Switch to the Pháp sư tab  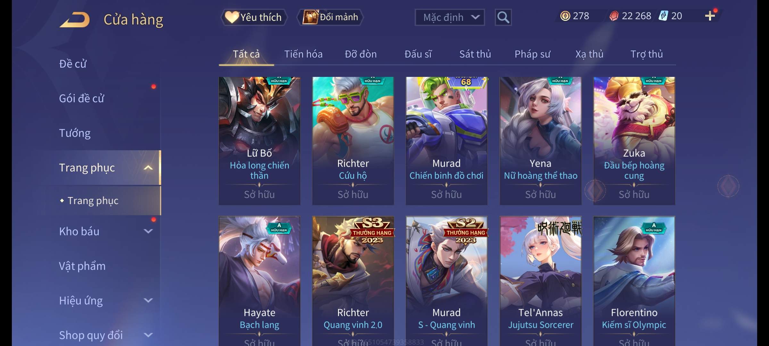pyautogui.click(x=532, y=54)
